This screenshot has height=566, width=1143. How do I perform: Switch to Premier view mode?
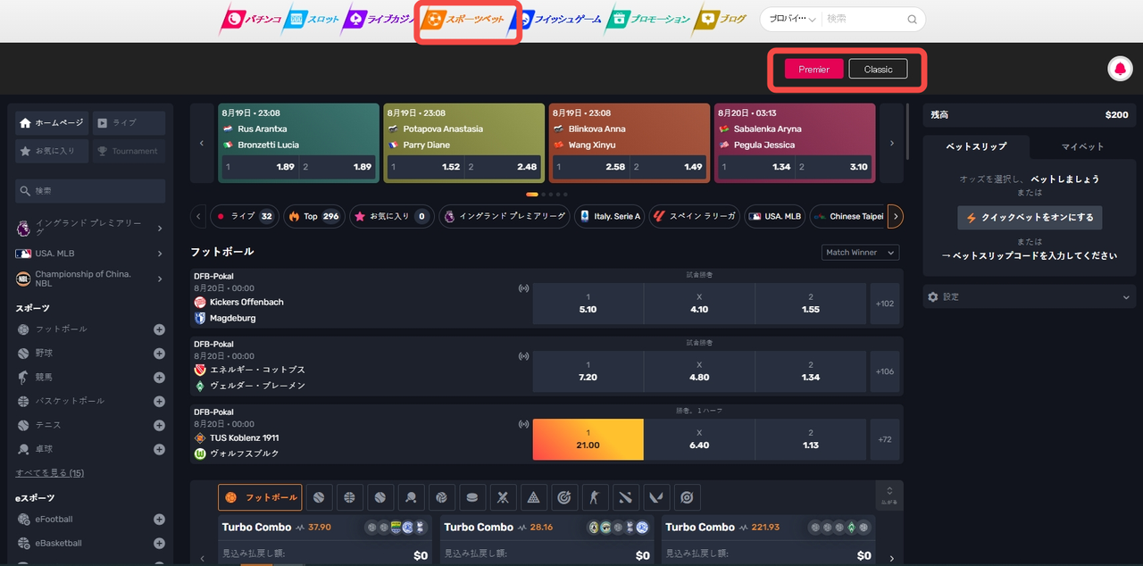coord(813,69)
